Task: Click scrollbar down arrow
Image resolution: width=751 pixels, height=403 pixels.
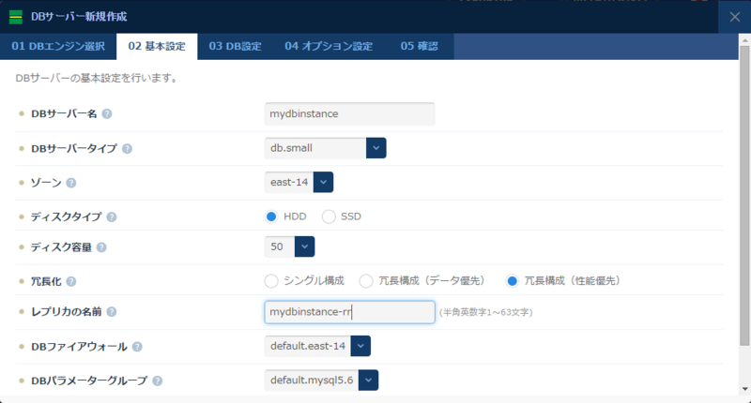Action: (744, 389)
